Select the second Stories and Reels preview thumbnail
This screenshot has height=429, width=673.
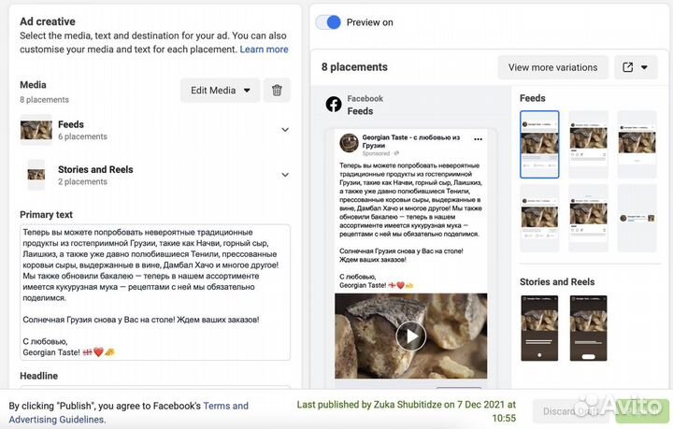point(588,328)
